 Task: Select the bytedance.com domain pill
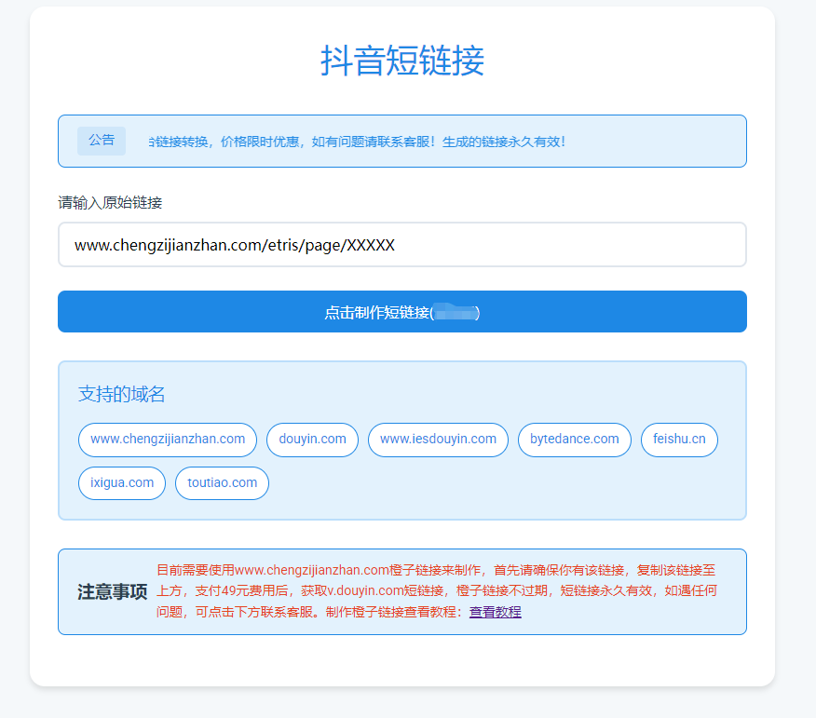point(574,439)
